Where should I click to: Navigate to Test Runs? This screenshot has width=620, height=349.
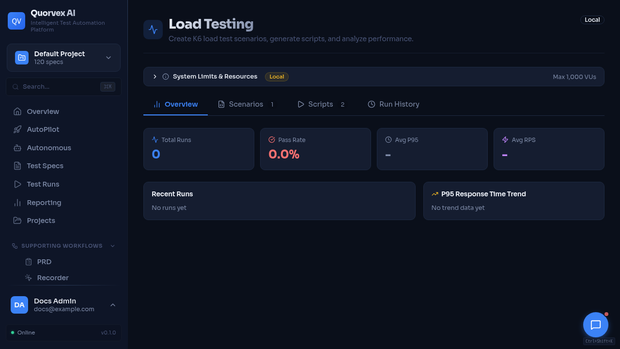[63, 184]
